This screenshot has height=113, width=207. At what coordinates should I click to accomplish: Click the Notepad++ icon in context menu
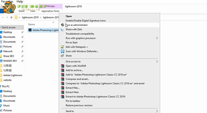63,47
